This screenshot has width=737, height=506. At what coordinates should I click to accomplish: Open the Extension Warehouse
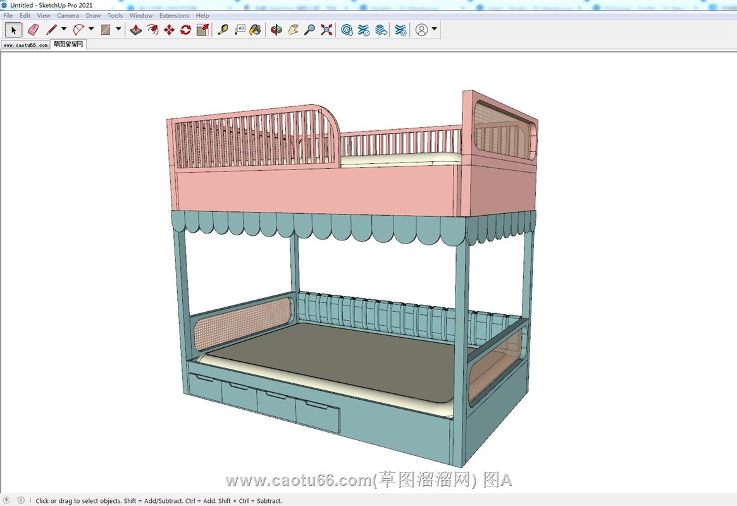pyautogui.click(x=364, y=30)
